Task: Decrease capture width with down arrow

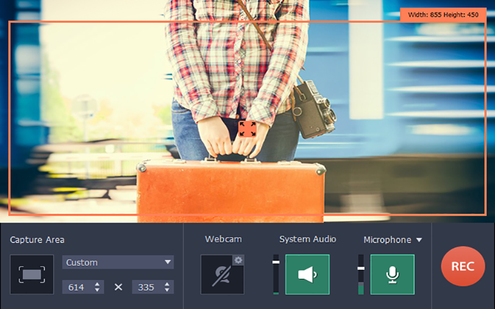Action: [x=97, y=290]
